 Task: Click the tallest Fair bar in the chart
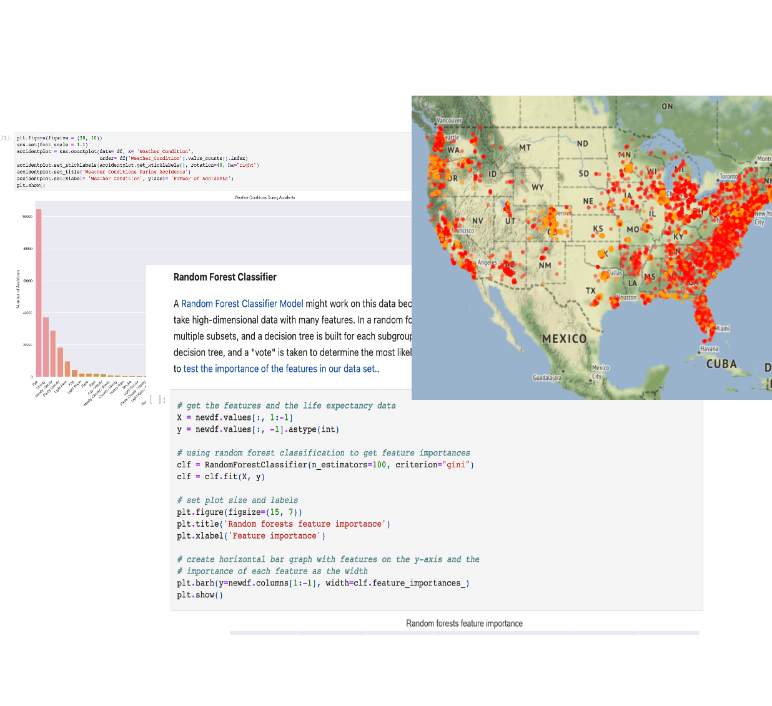pos(39,292)
